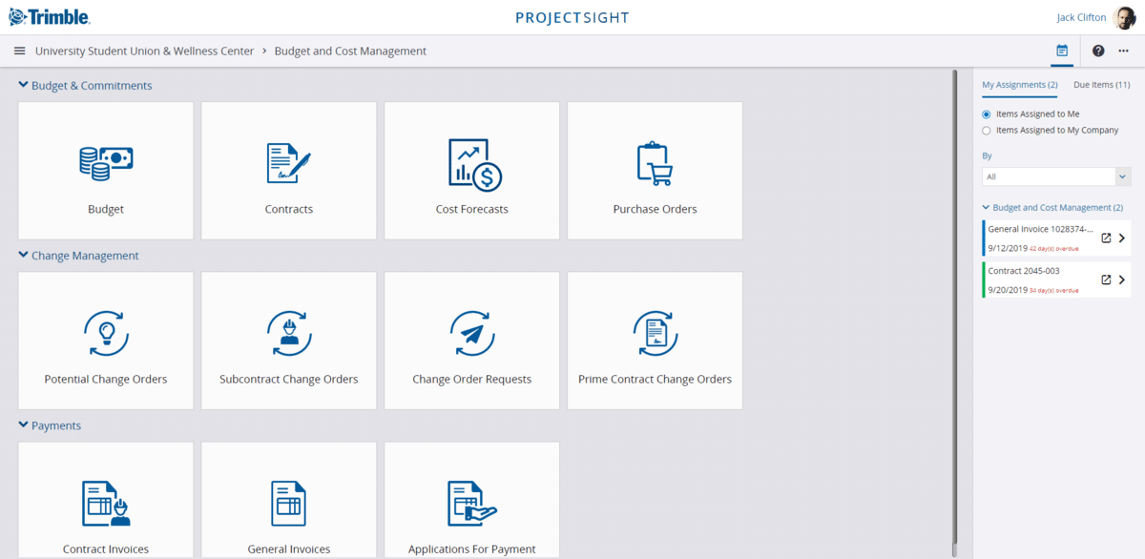The image size is (1145, 559).
Task: Click University Student Union breadcrumb link
Action: click(144, 51)
